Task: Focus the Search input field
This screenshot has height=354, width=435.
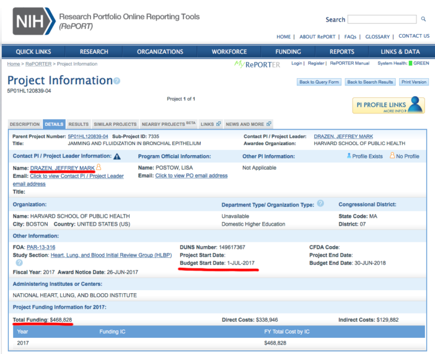Action: tap(382, 20)
